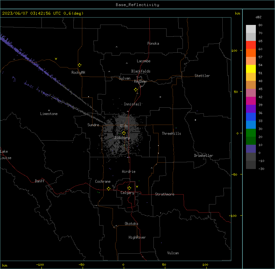
Task: Click the dBZ legend heading
Action: click(x=258, y=17)
